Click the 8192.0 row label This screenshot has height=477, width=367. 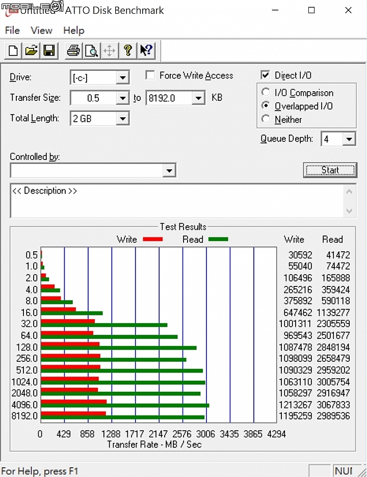pos(24,416)
